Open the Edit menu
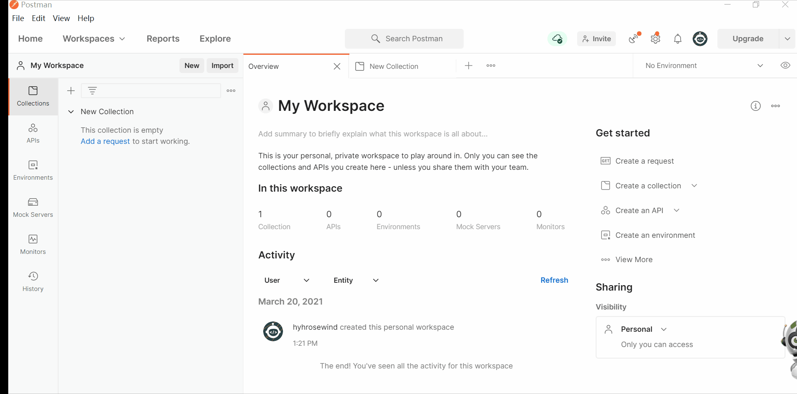 pos(38,18)
